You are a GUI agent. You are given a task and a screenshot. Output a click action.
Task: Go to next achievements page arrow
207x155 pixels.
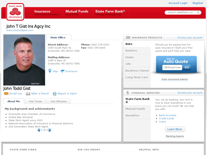50,130
